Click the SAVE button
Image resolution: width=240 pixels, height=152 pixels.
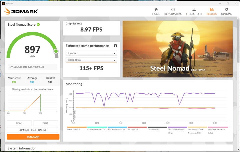pyautogui.click(x=45, y=123)
